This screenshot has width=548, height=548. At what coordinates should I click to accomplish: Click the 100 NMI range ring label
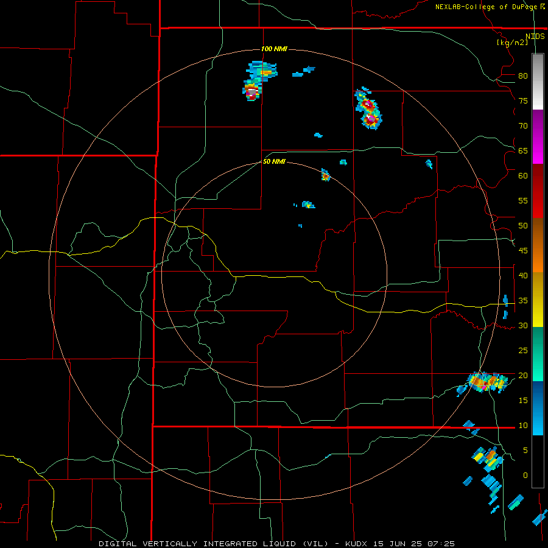273,49
